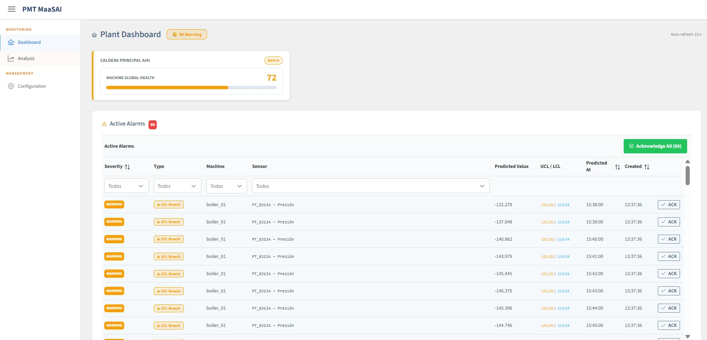
Task: Click the red 90 alarm count badge
Action: (x=153, y=125)
